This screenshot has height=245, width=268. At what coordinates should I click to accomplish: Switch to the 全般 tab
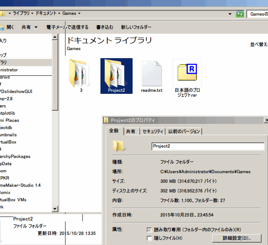pyautogui.click(x=114, y=131)
